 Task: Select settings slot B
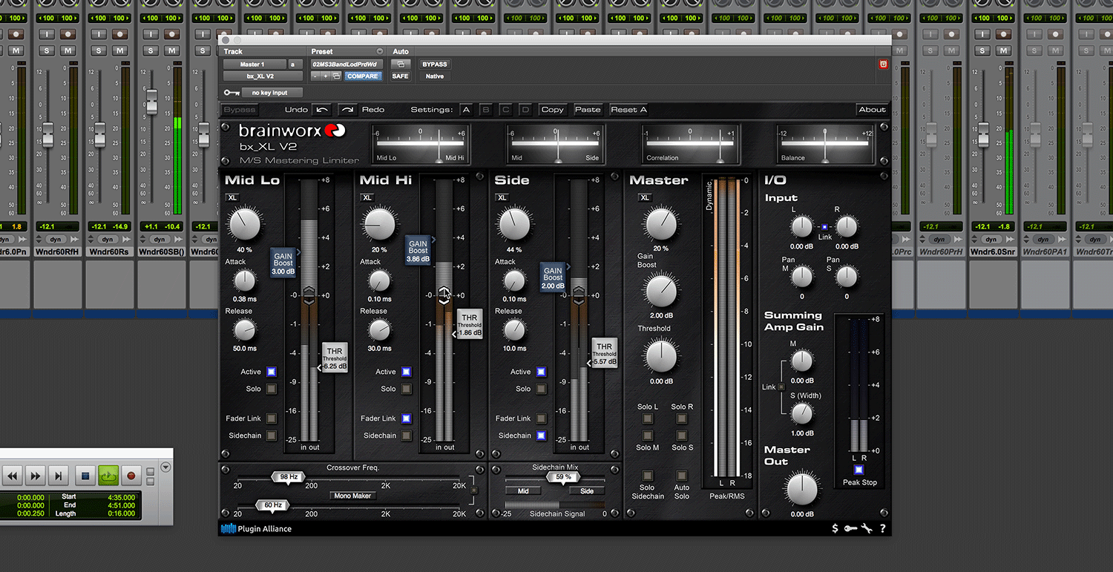pos(486,110)
